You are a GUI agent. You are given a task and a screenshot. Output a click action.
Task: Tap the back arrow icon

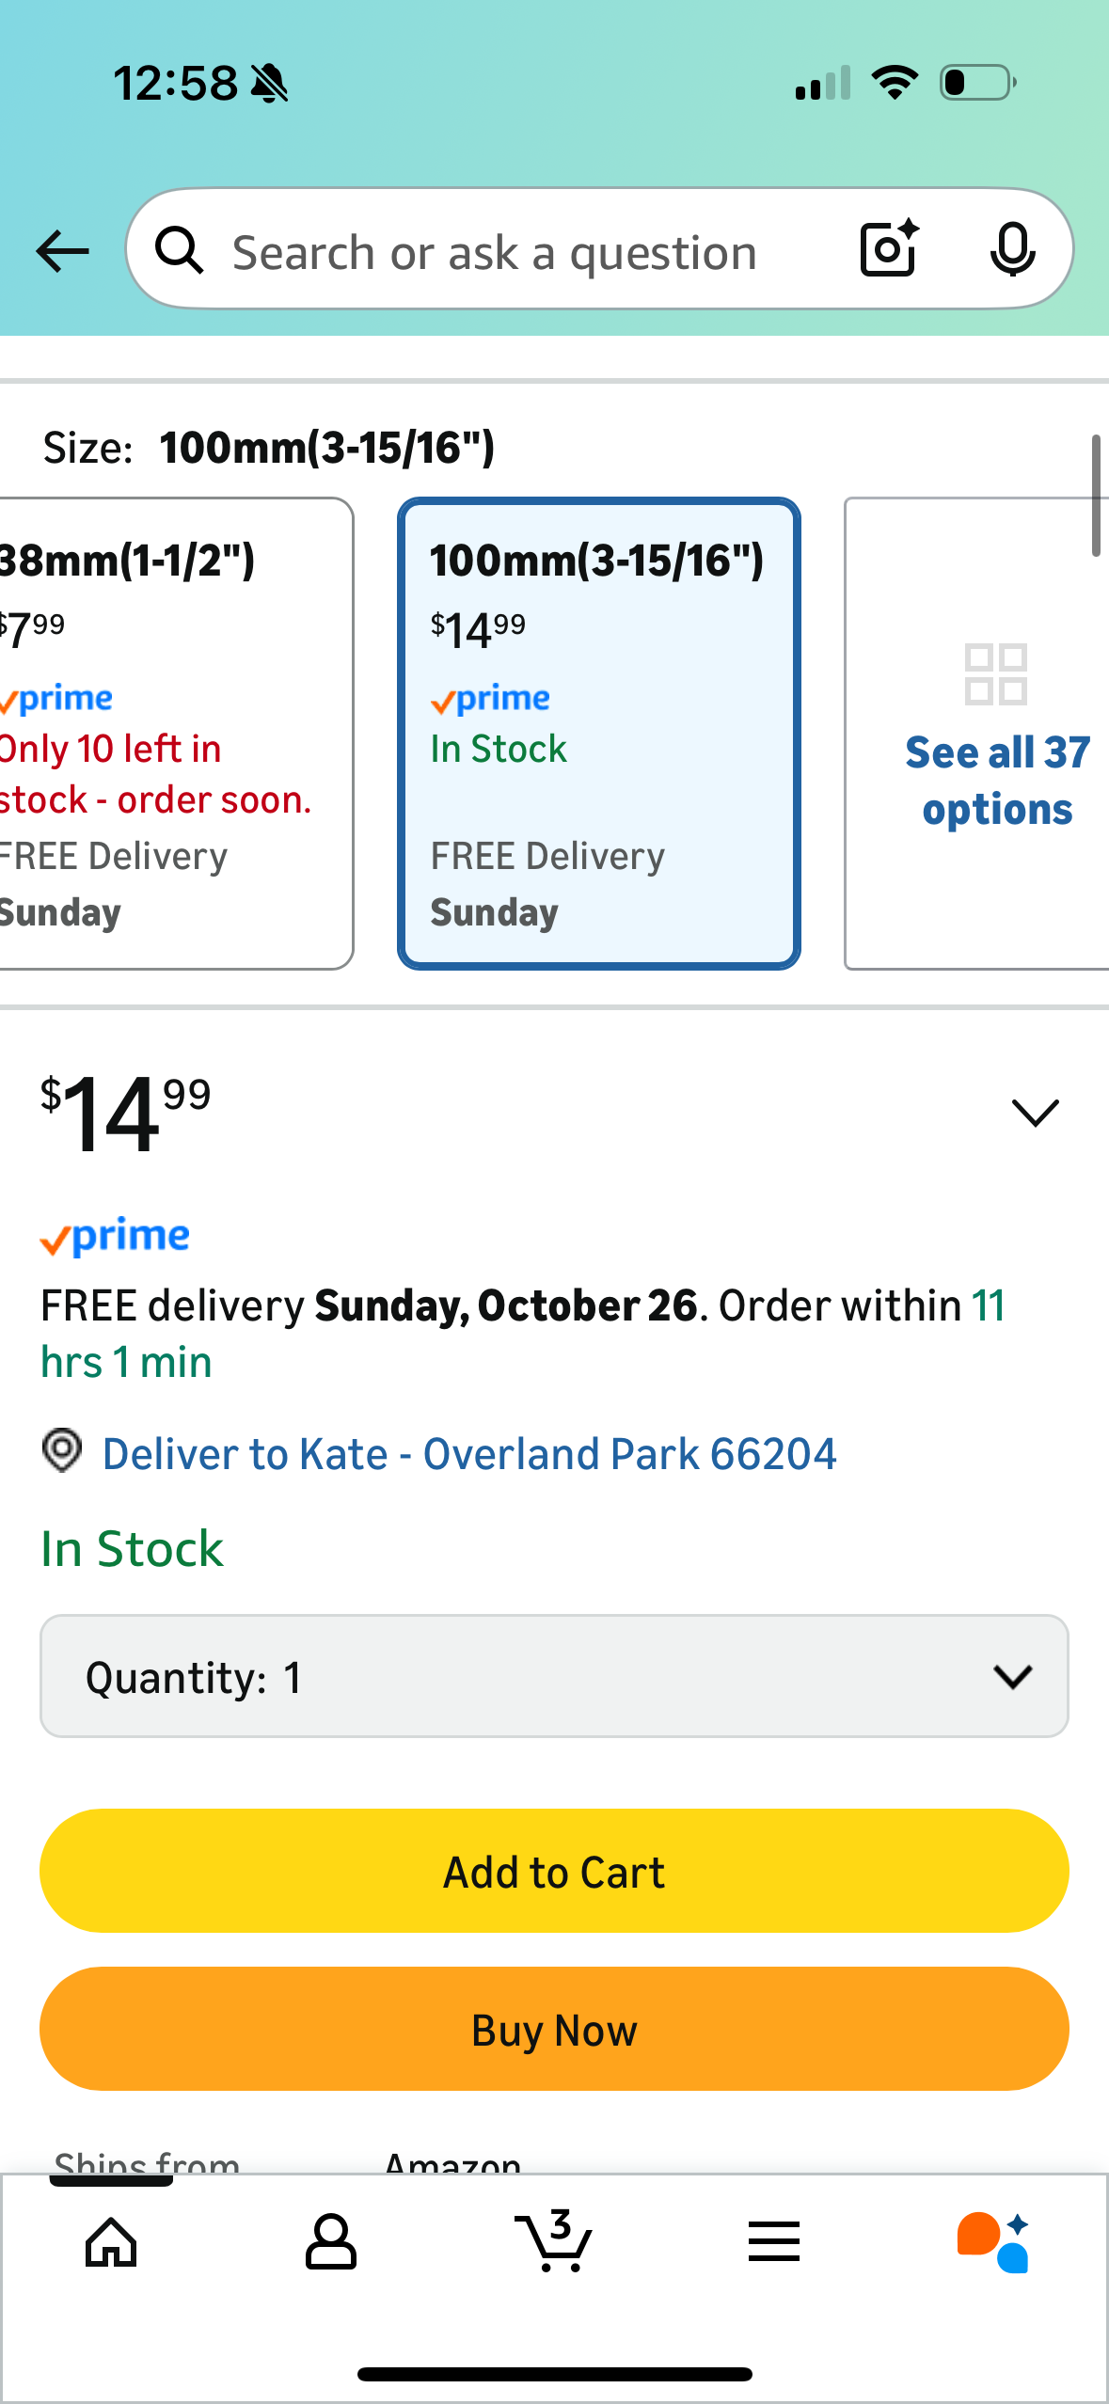[x=62, y=251]
